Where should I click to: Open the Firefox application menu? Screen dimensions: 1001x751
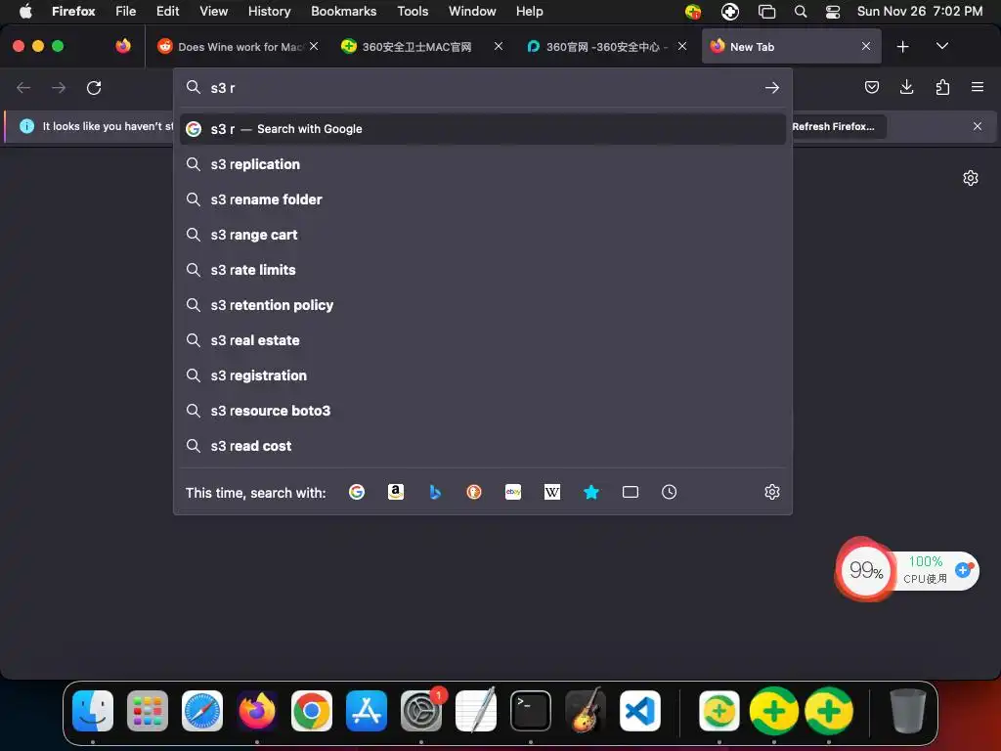[978, 87]
